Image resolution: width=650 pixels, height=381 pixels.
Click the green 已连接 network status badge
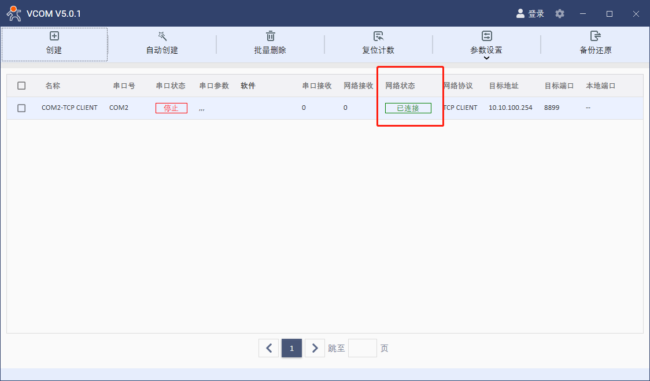pos(408,108)
